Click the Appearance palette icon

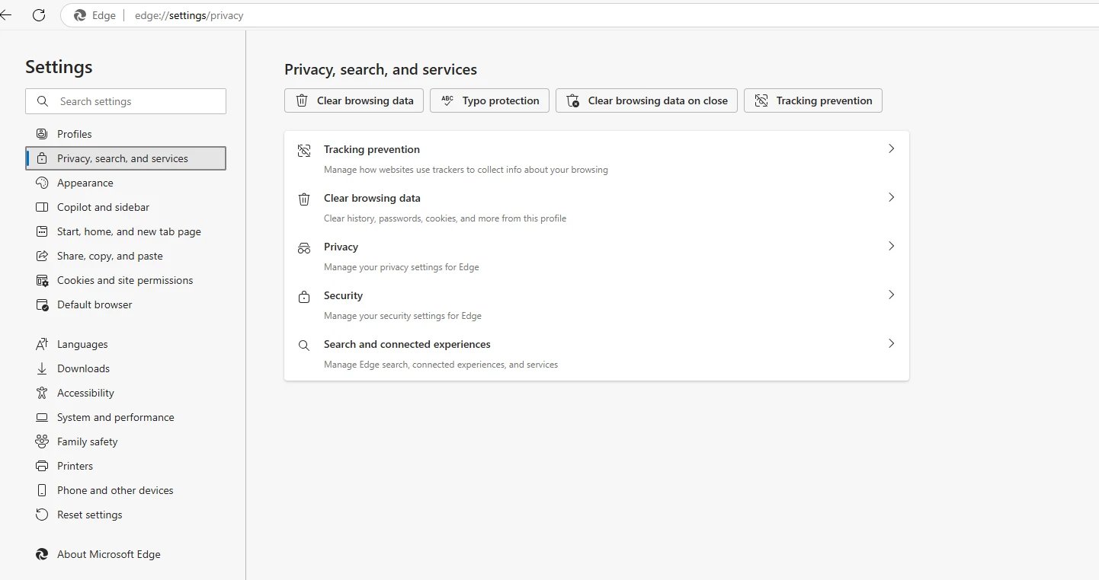[x=42, y=183]
